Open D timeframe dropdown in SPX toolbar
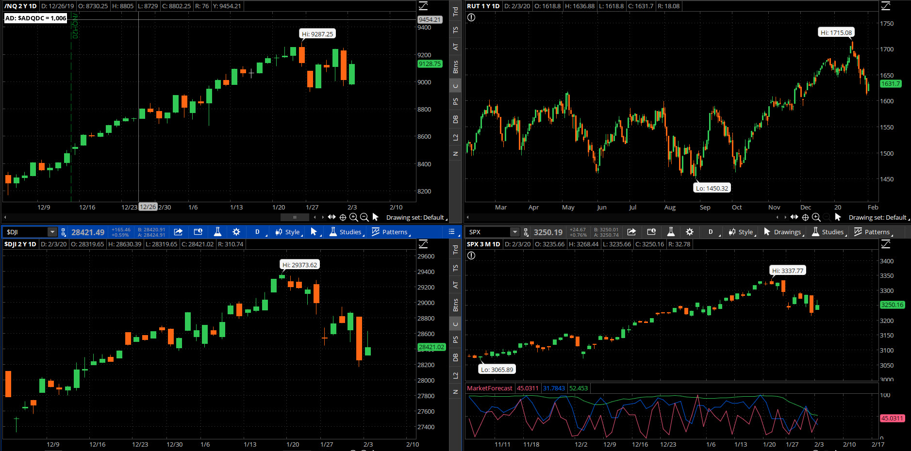The width and height of the screenshot is (911, 451). [712, 232]
